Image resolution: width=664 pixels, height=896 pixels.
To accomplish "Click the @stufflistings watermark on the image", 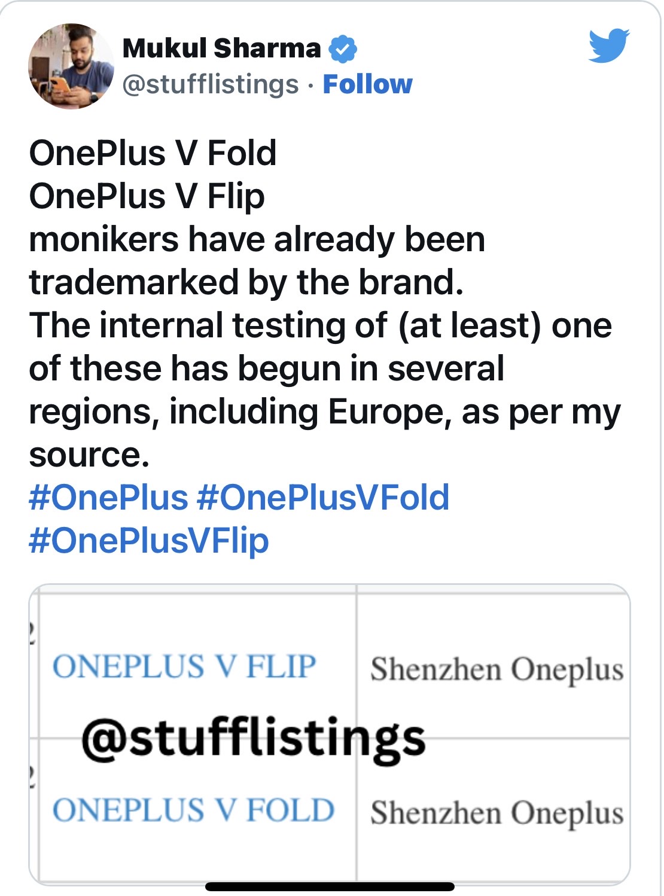I will click(253, 739).
